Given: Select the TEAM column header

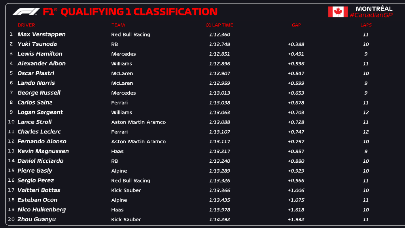Looking at the screenshot, I should (x=118, y=25).
